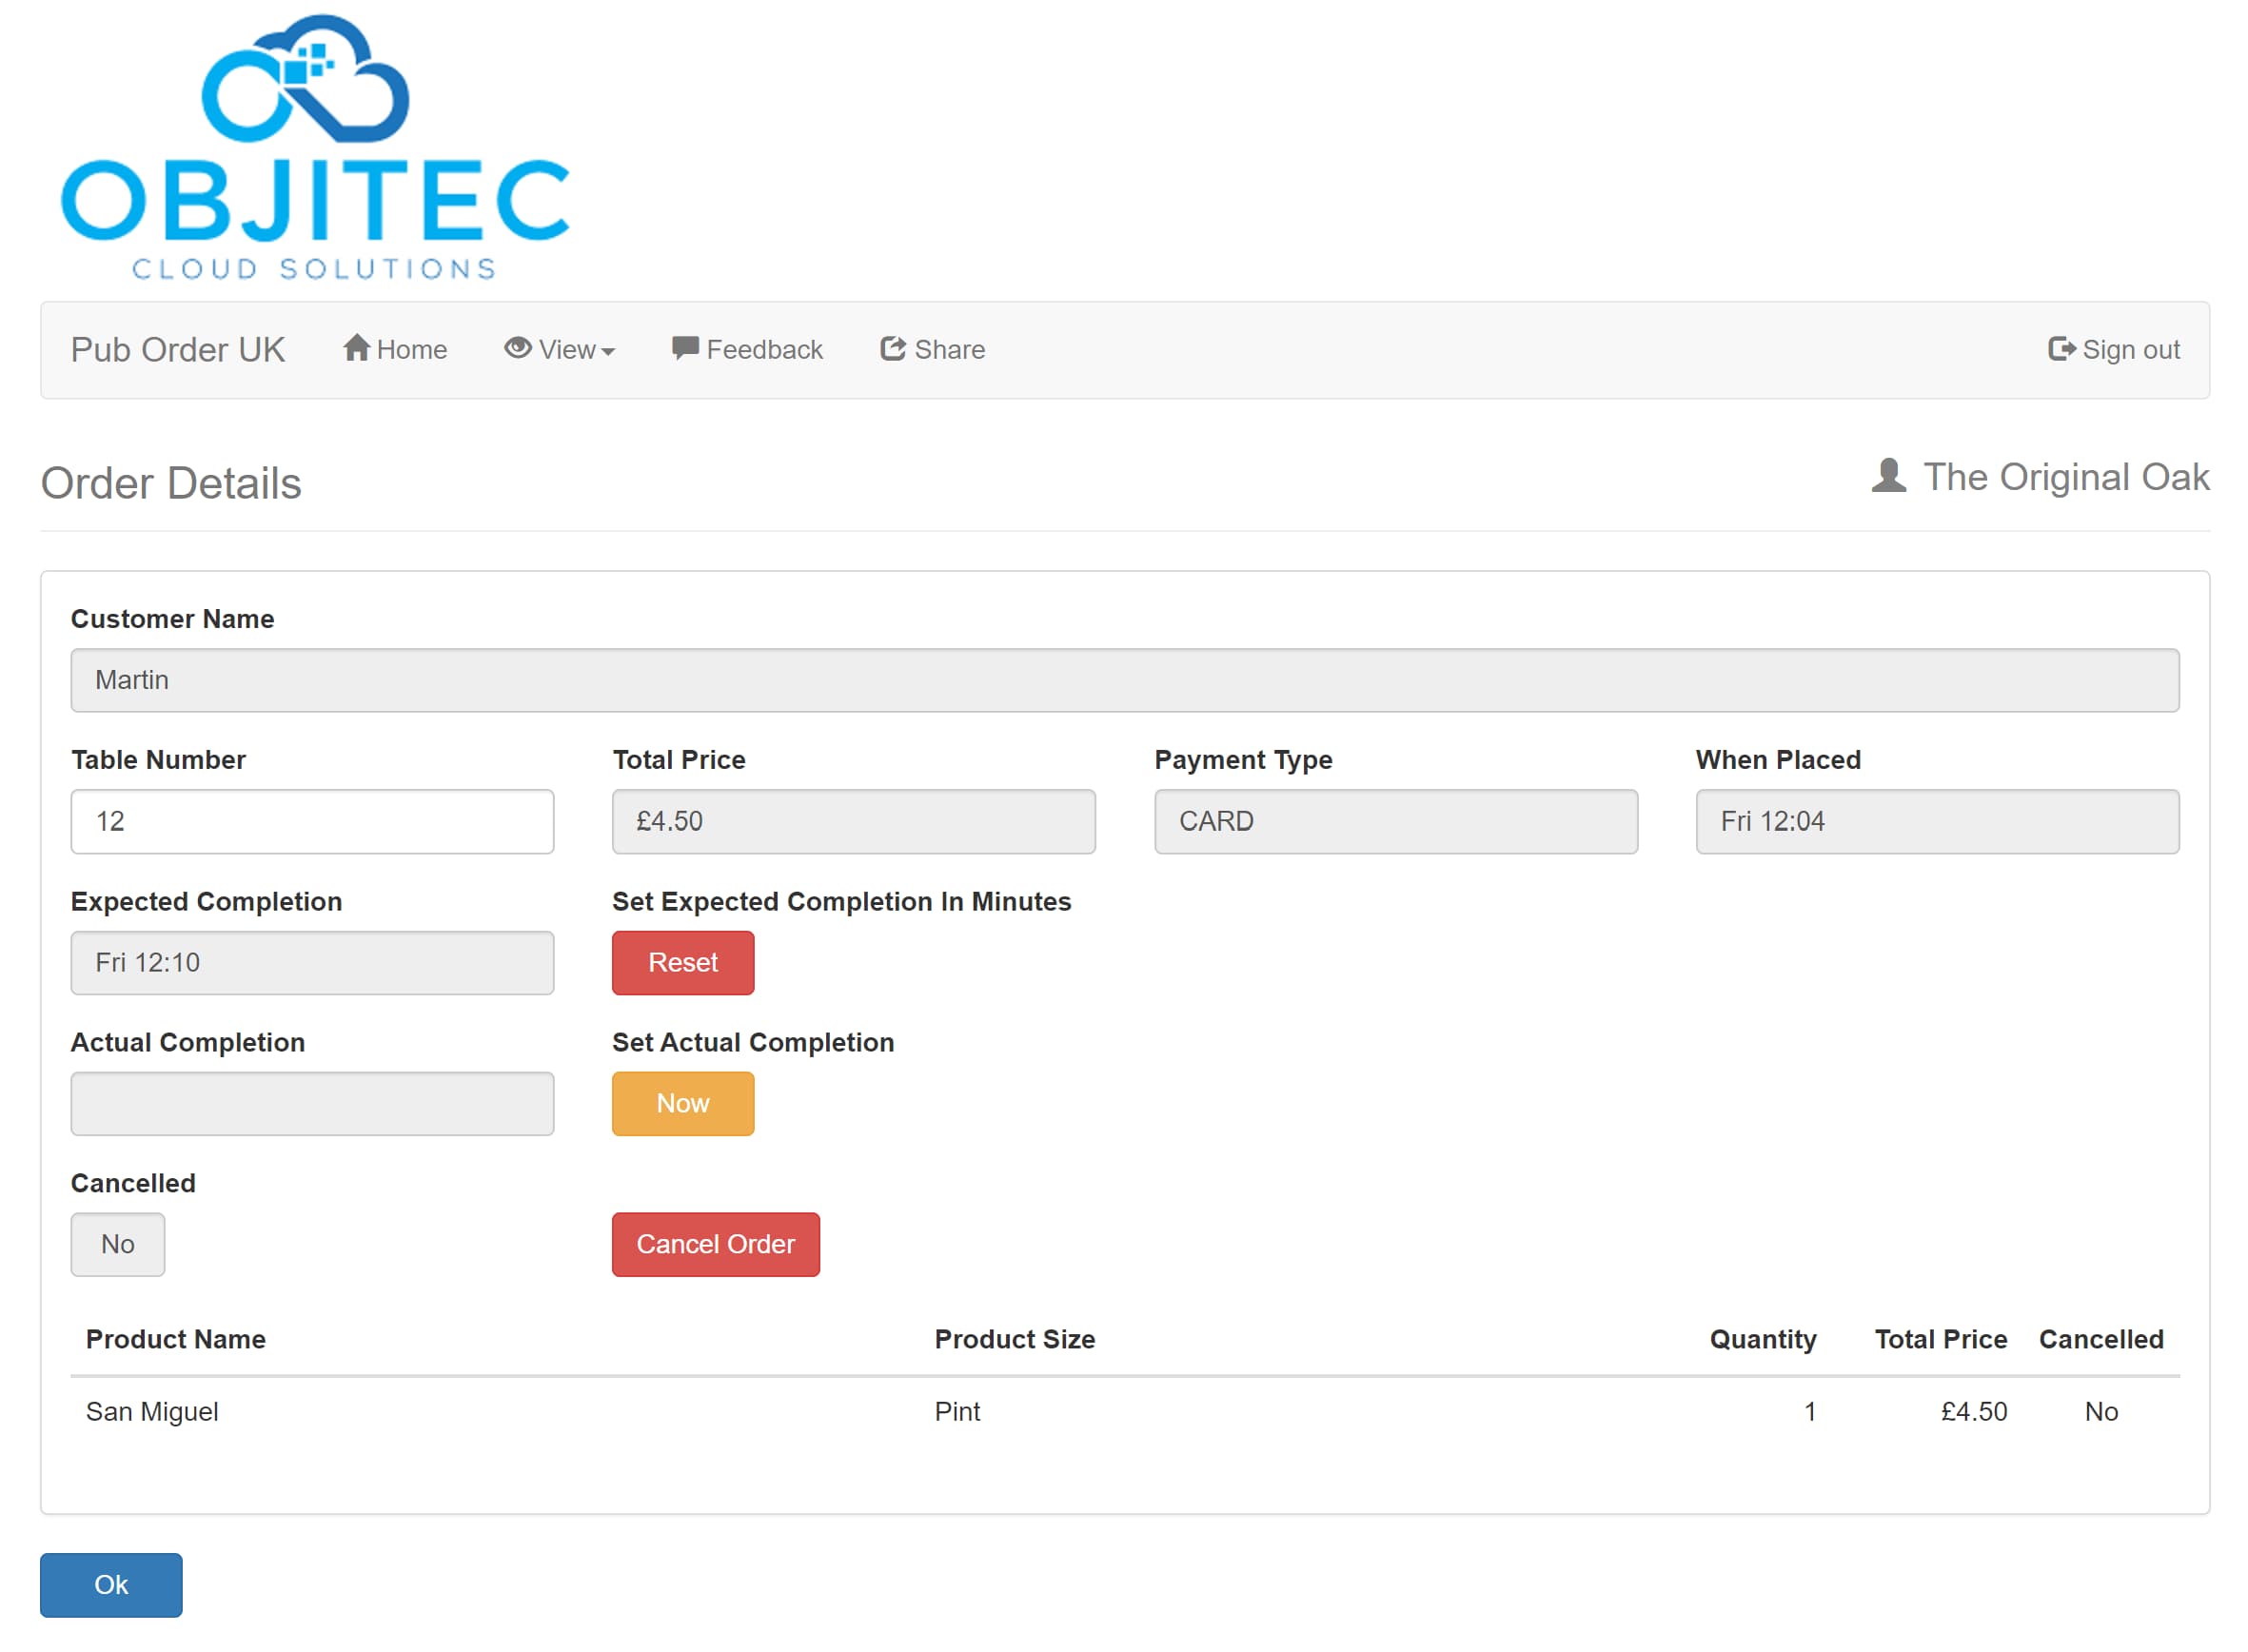The width and height of the screenshot is (2248, 1652).
Task: Click the Cancelled No status box
Action: (x=118, y=1244)
